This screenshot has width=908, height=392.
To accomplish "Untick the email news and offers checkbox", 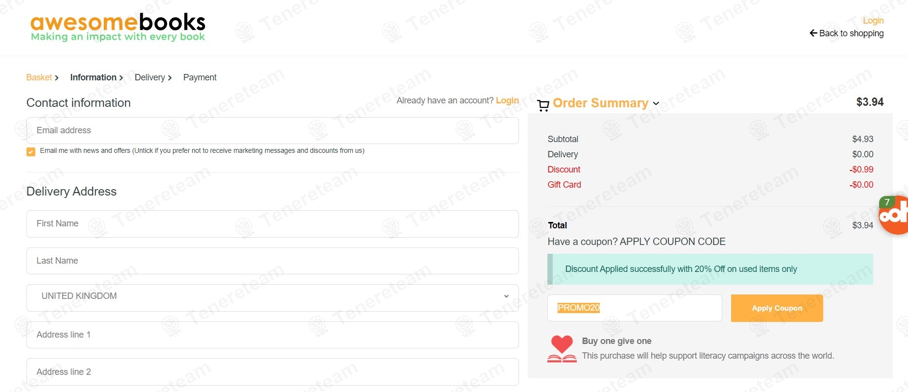I will click(31, 151).
